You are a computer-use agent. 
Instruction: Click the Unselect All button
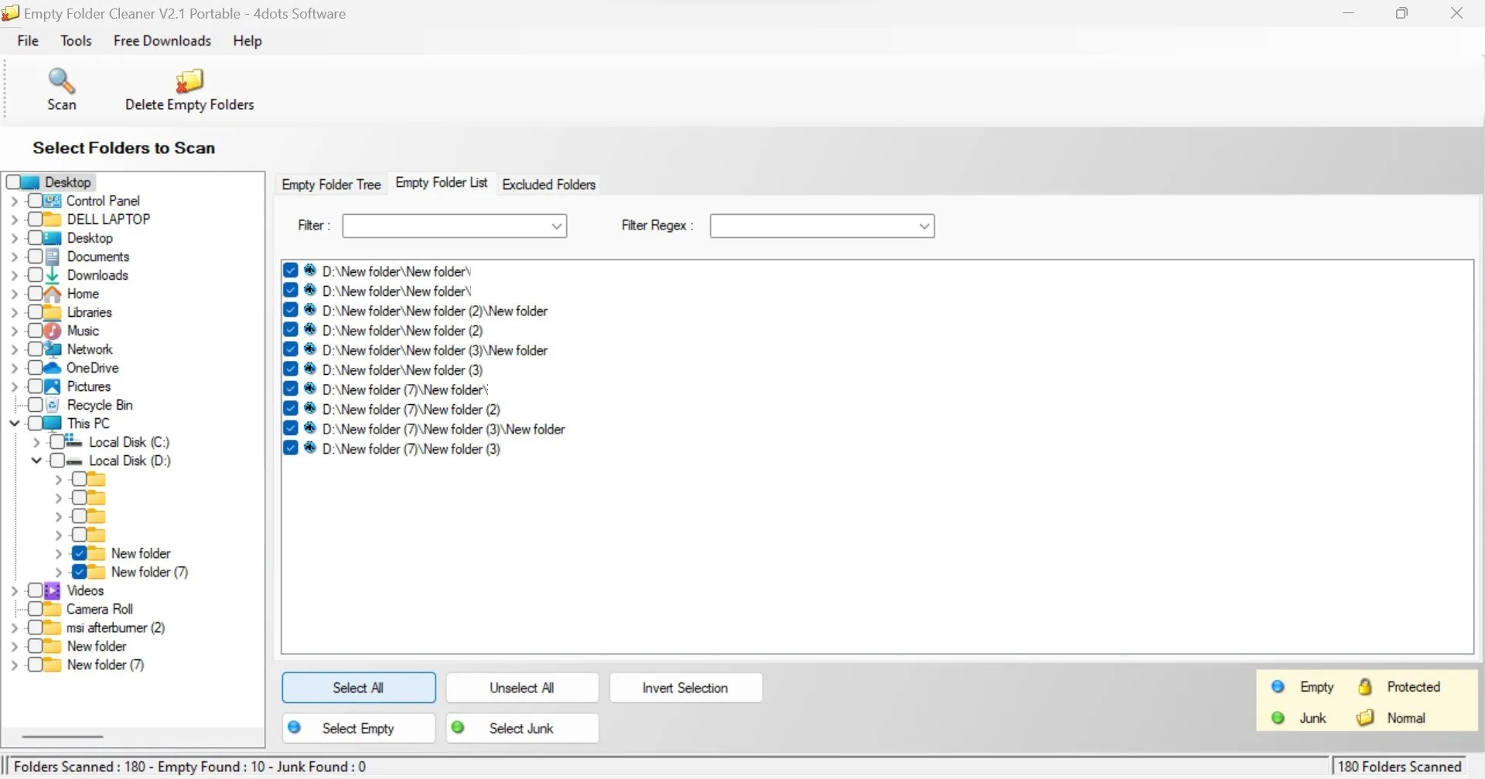pos(522,687)
